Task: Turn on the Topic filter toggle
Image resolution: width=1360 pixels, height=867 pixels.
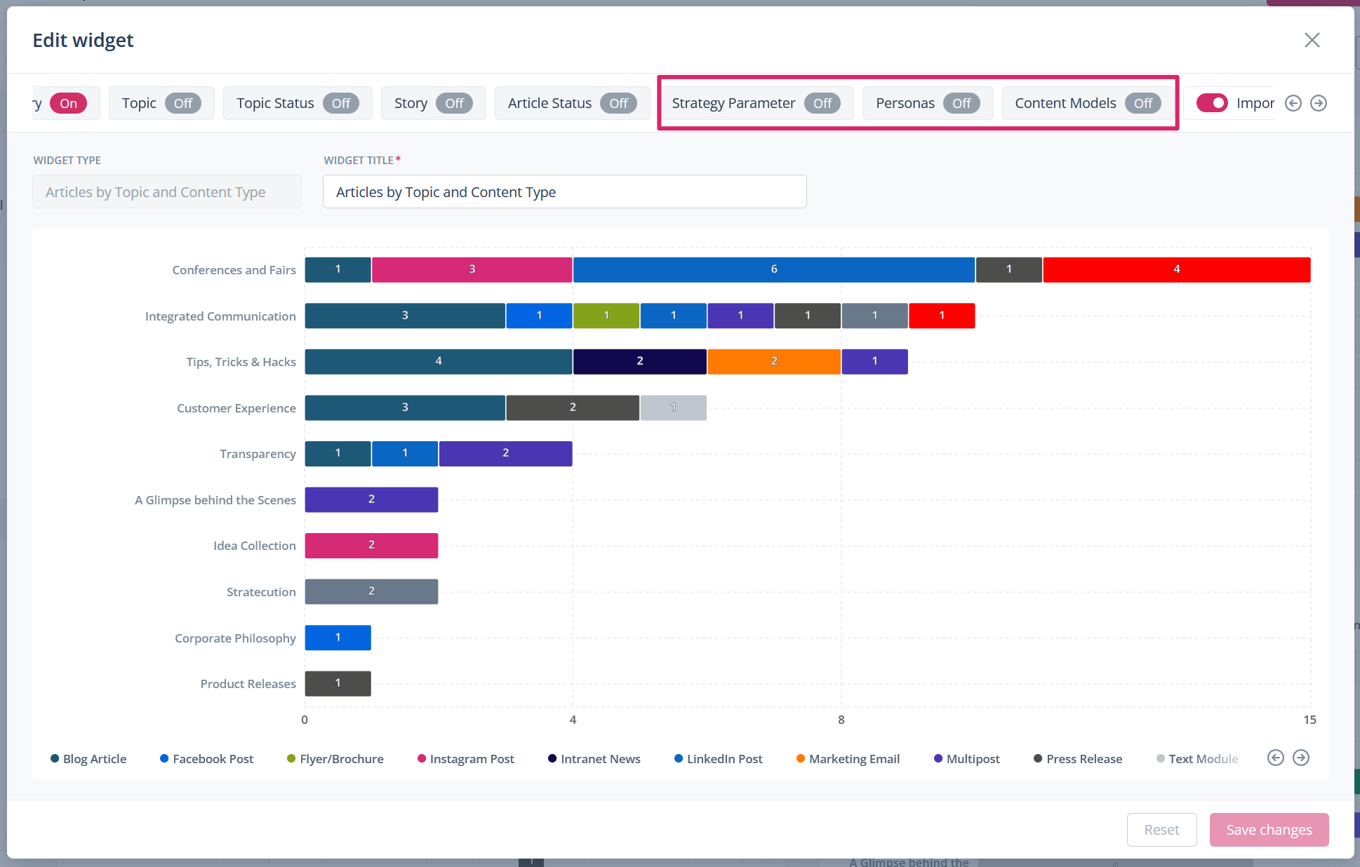Action: 182,103
